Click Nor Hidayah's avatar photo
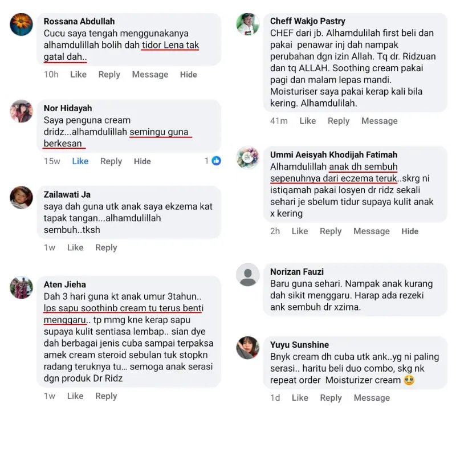This screenshot has width=456, height=456. click(21, 111)
